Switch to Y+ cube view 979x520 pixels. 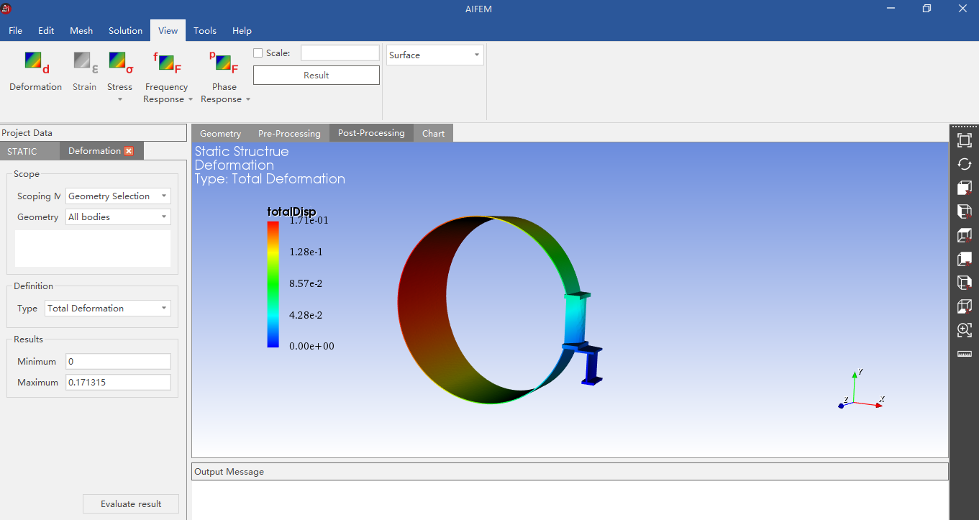pyautogui.click(x=965, y=211)
